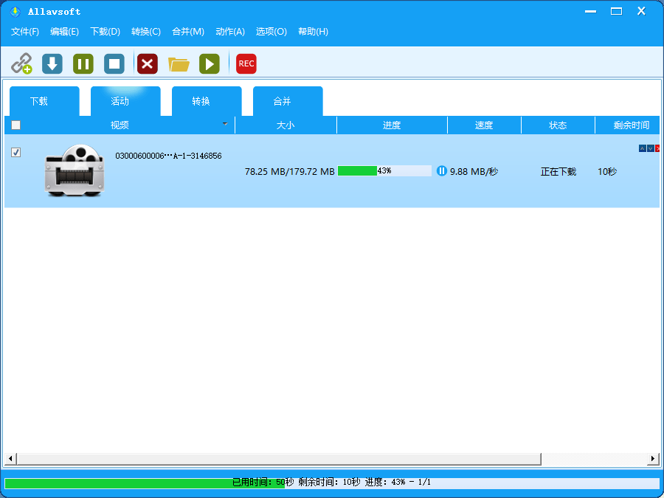The width and height of the screenshot is (664, 498).
Task: Start screen recording with the REC button
Action: (246, 64)
